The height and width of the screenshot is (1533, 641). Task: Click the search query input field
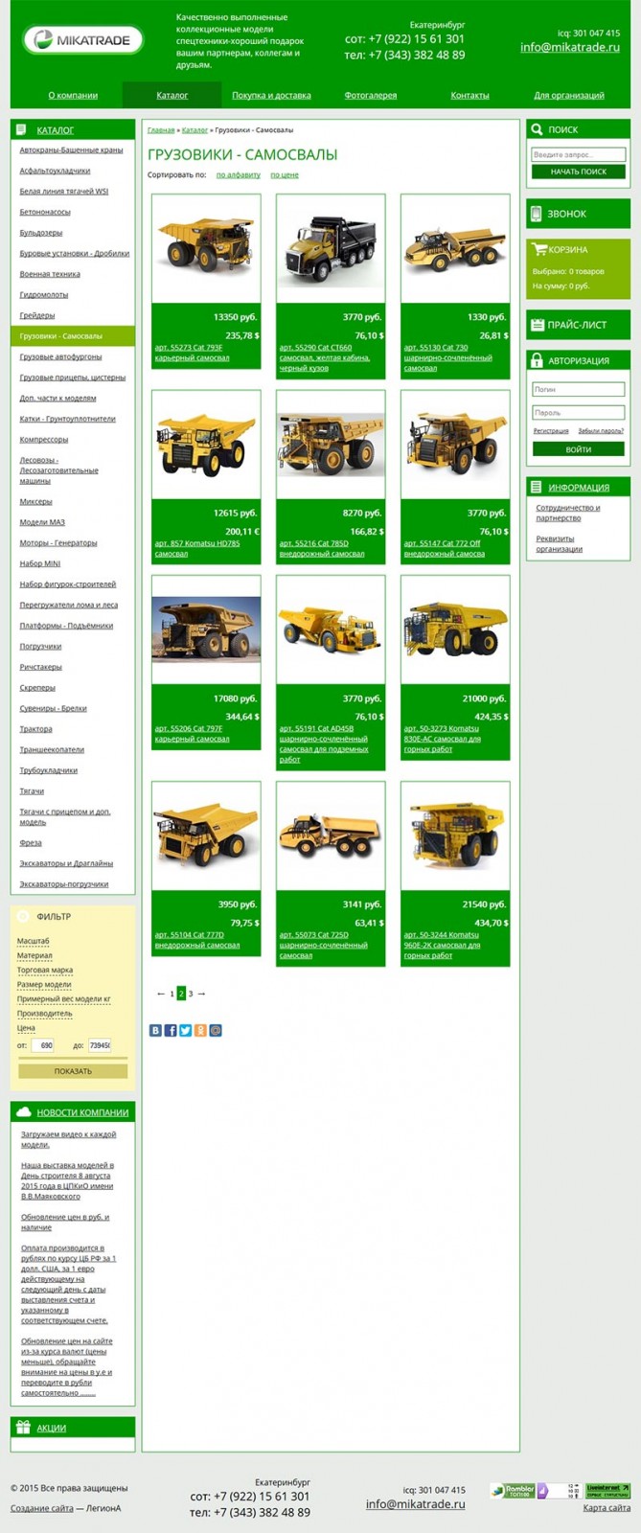[x=579, y=154]
